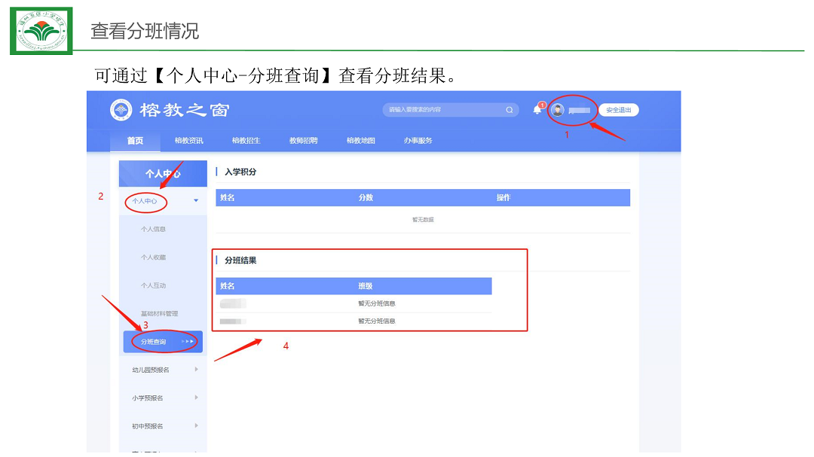Click the 榕教之窗 round logo

(x=121, y=110)
